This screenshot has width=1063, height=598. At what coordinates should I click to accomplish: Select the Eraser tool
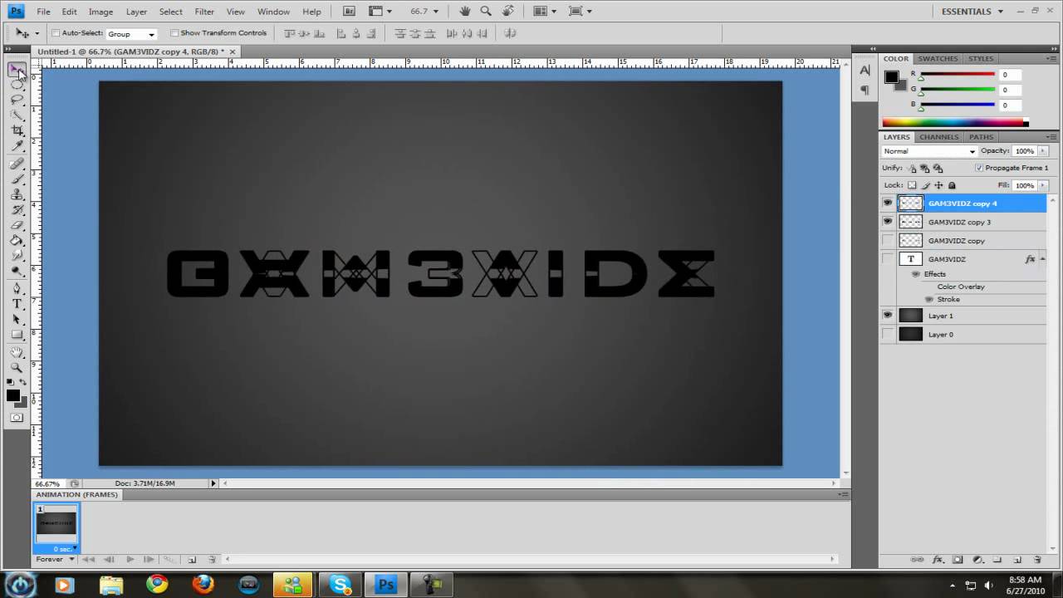point(17,225)
